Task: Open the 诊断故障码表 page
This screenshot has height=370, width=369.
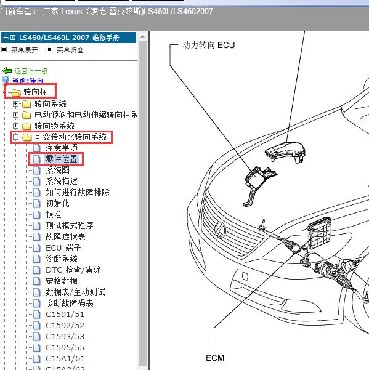Action: click(x=70, y=304)
